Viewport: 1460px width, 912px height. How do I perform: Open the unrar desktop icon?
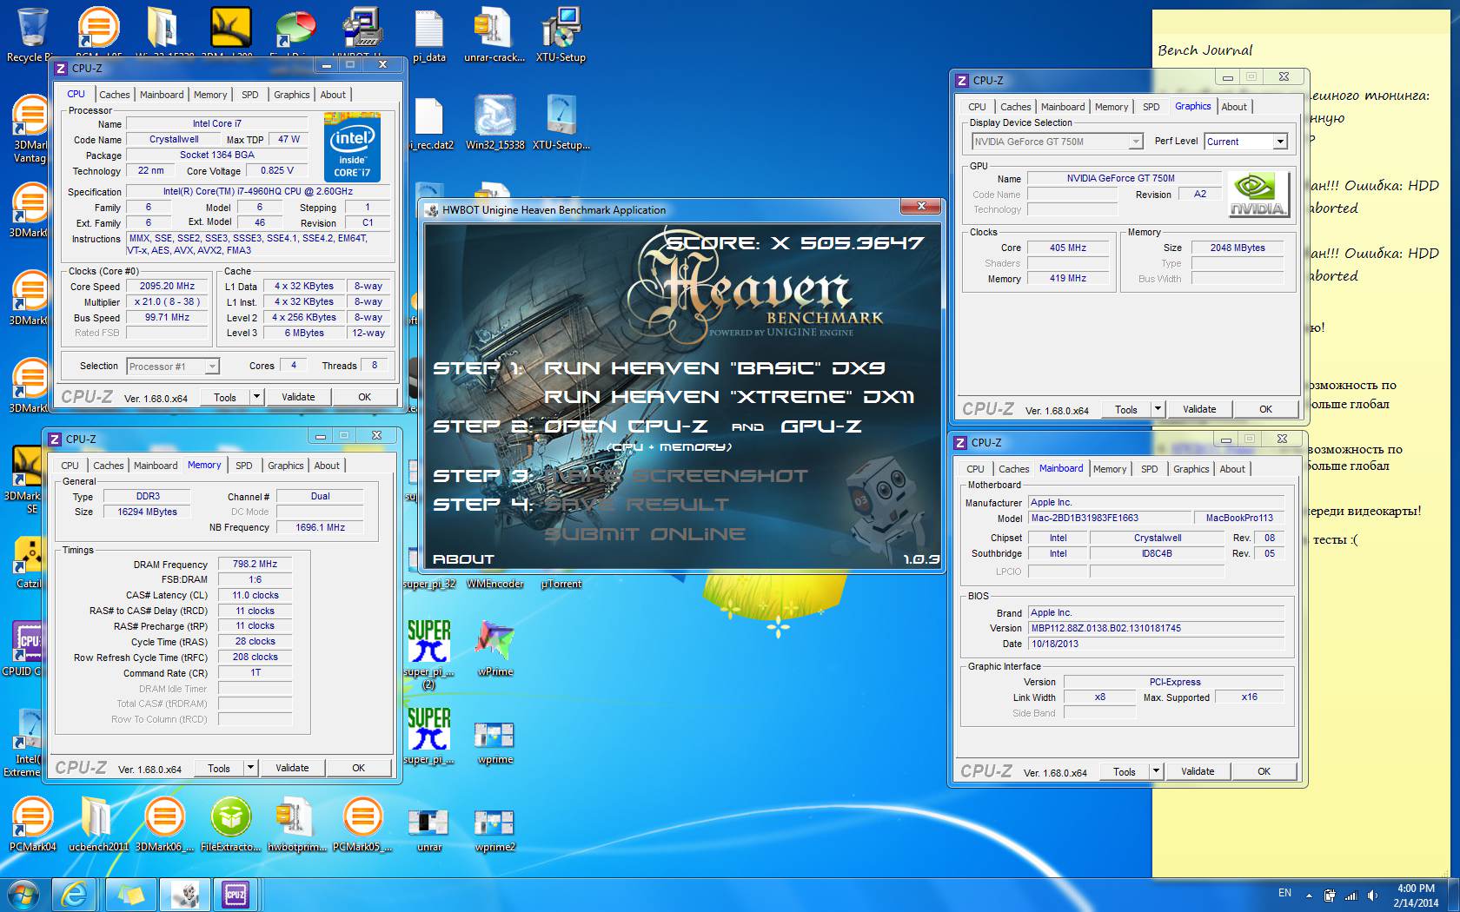tap(428, 829)
